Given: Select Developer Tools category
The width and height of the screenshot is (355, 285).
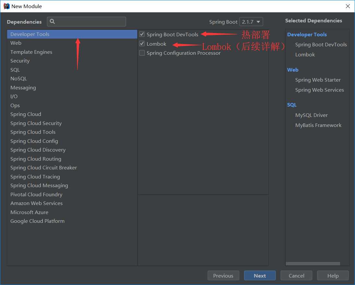Looking at the screenshot, I should pyautogui.click(x=72, y=34).
